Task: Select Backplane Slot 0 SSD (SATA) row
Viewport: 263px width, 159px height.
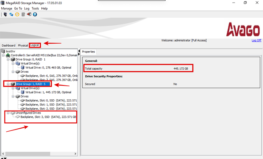Action: click(51, 101)
